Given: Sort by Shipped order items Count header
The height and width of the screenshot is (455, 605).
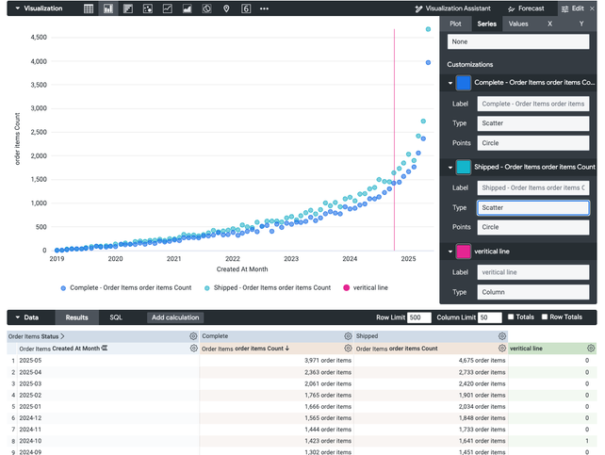Looking at the screenshot, I should pos(397,349).
